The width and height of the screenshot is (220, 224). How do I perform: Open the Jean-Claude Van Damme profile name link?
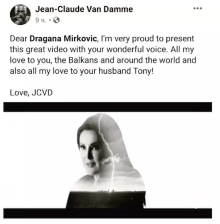[x=84, y=9]
